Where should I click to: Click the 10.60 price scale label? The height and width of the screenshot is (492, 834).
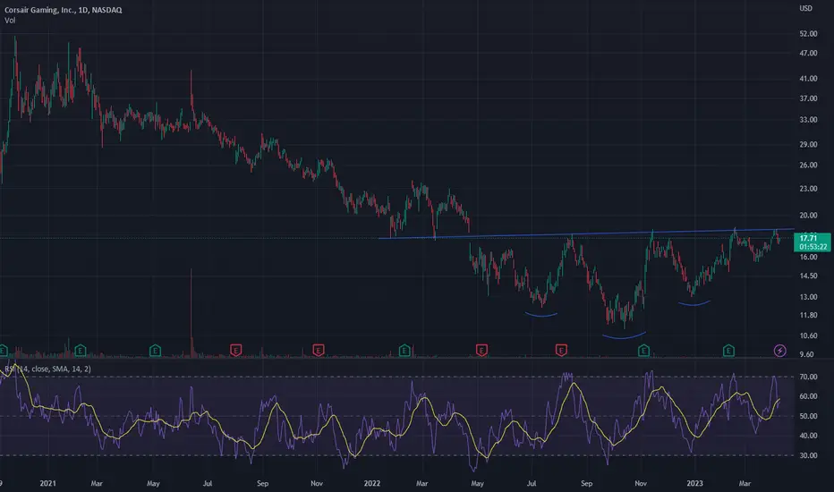coord(808,335)
